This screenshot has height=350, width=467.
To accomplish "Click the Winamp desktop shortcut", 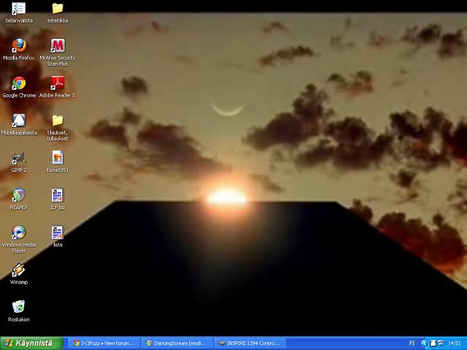I will point(19,271).
